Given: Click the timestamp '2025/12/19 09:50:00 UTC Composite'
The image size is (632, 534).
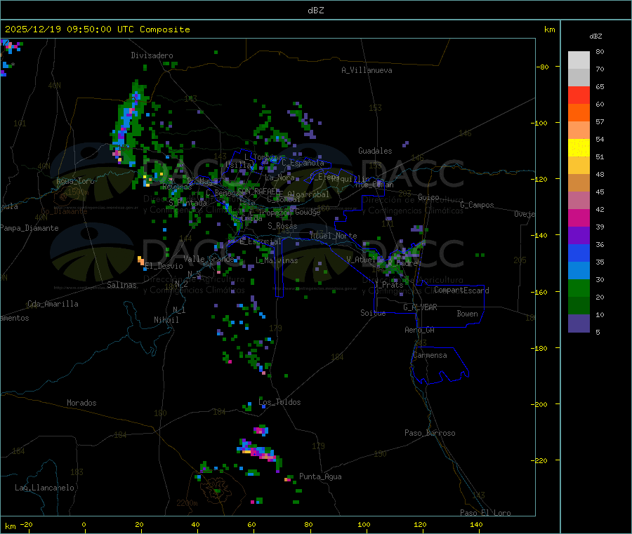Looking at the screenshot, I should click(x=97, y=29).
